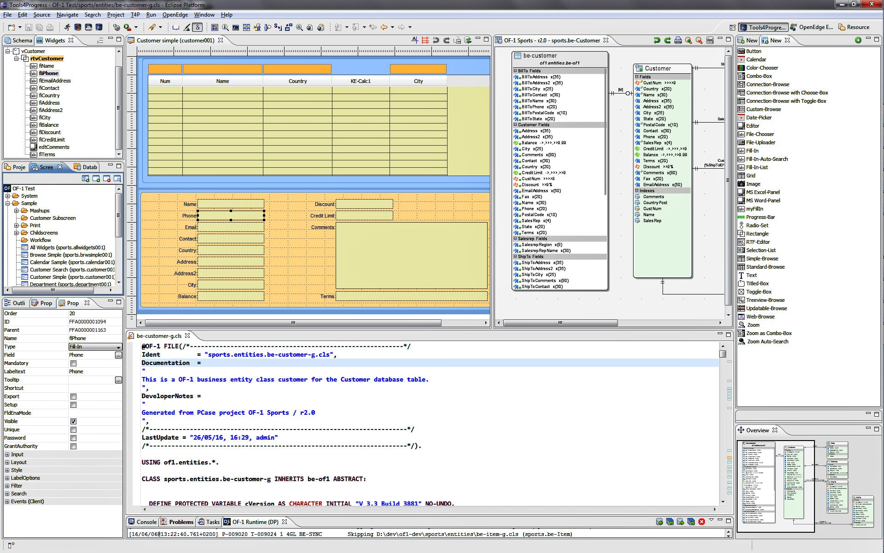Choose the Updatable-Browse widget

[x=768, y=308]
